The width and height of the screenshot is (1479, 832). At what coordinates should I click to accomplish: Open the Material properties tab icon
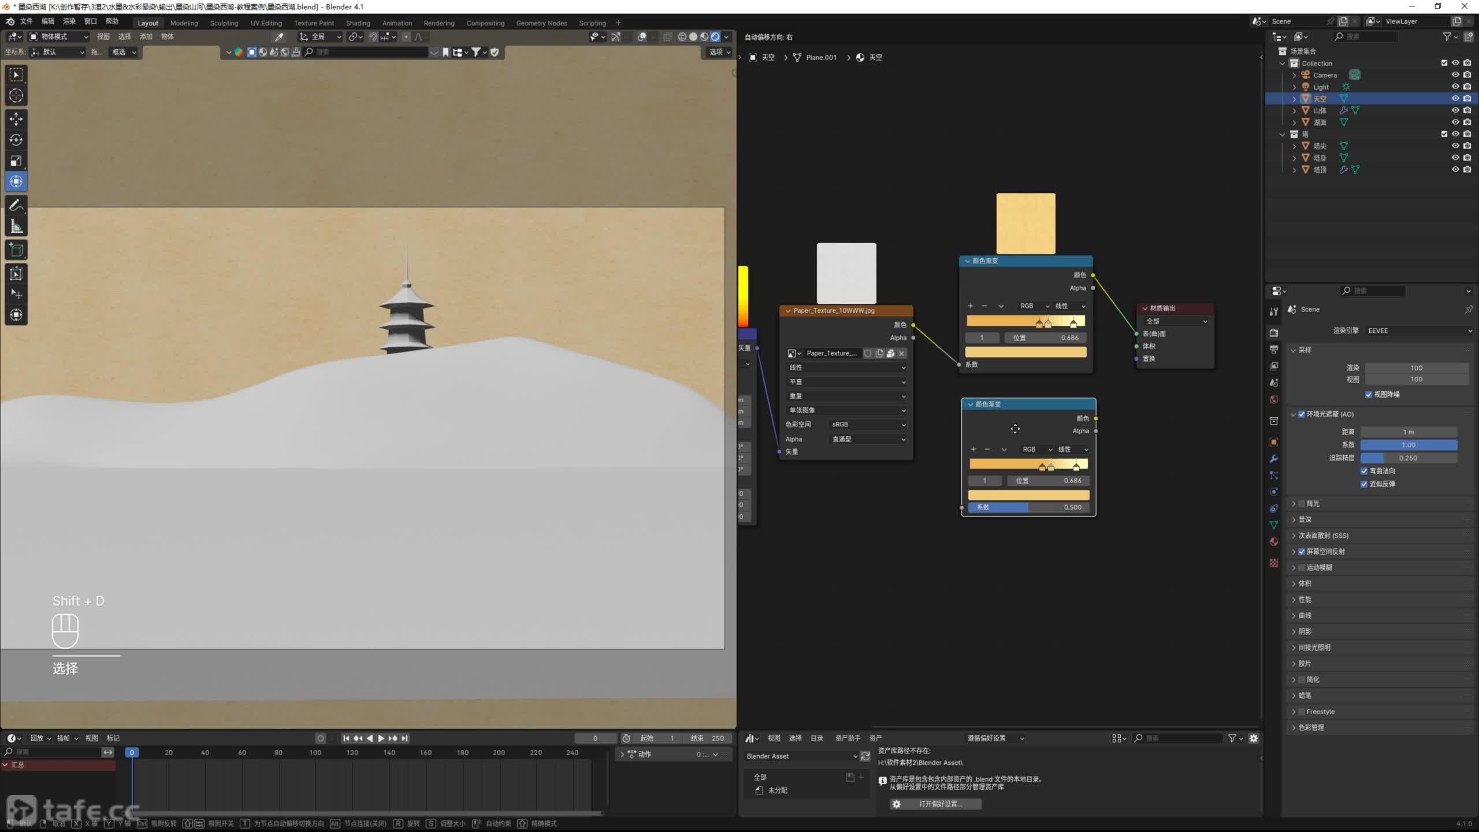point(1274,542)
